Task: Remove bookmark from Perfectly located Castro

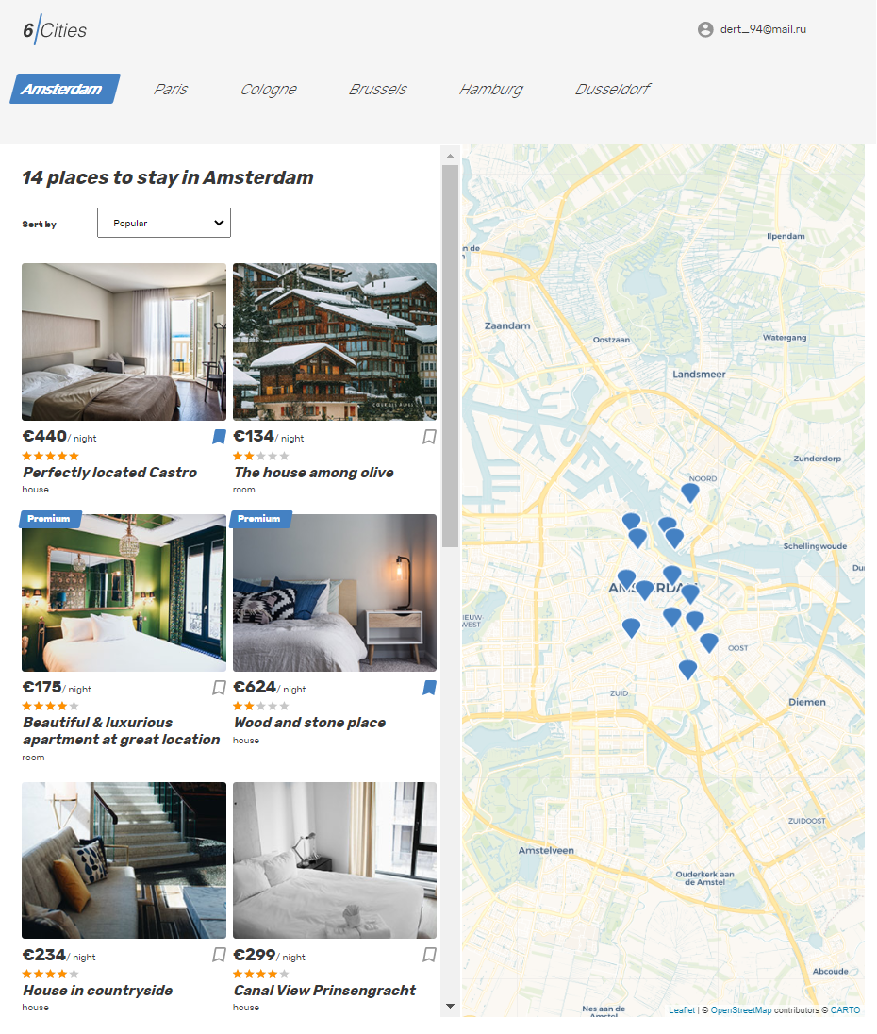Action: [x=219, y=437]
